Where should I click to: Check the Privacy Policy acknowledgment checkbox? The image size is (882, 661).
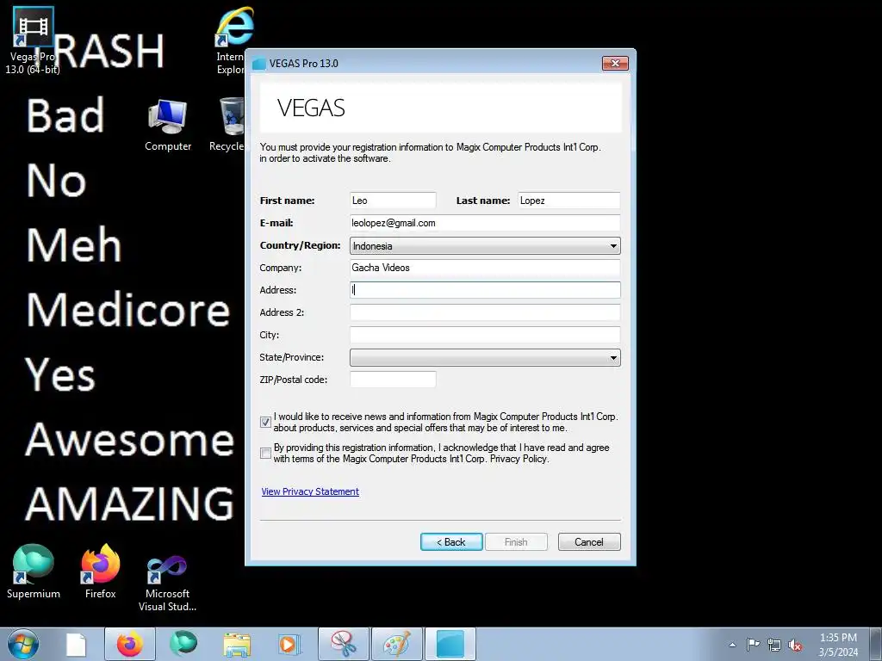pos(265,453)
